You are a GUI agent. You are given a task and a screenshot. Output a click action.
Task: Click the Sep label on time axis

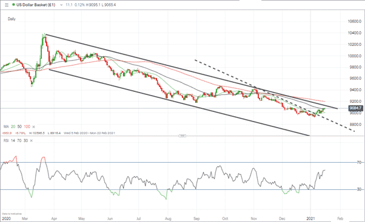pyautogui.click(x=196, y=218)
